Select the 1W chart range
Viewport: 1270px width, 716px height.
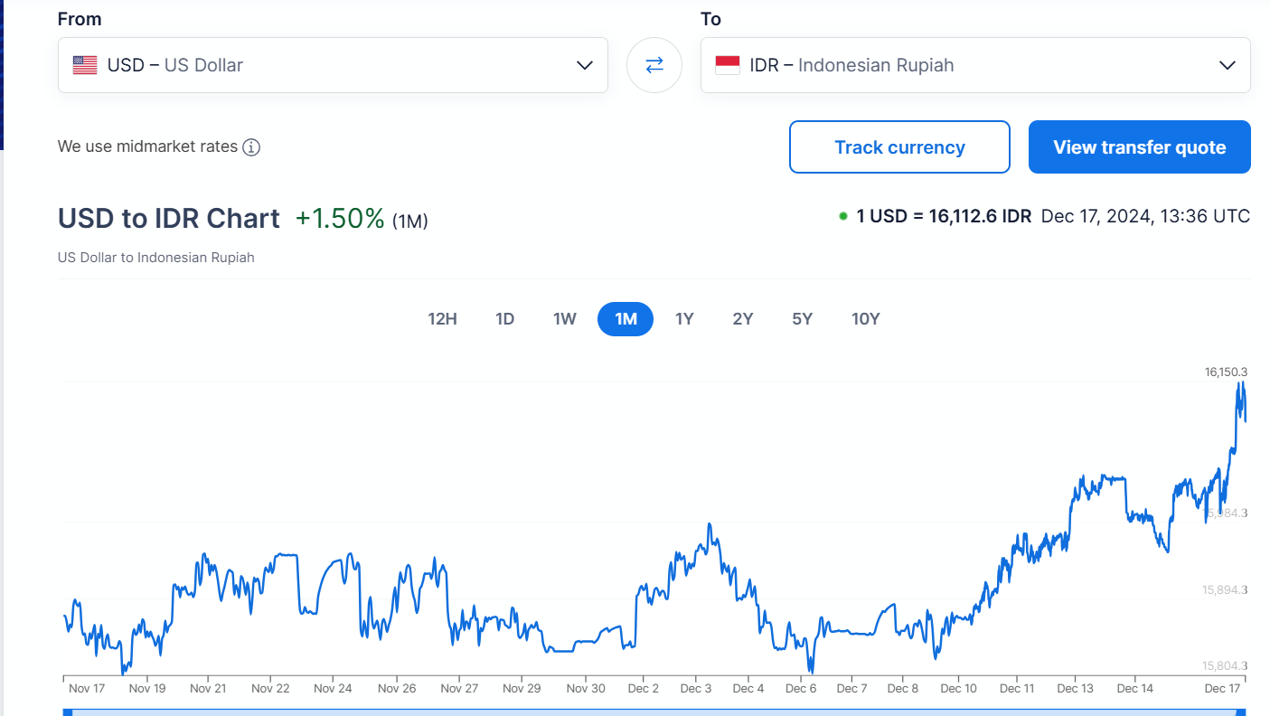tap(564, 319)
